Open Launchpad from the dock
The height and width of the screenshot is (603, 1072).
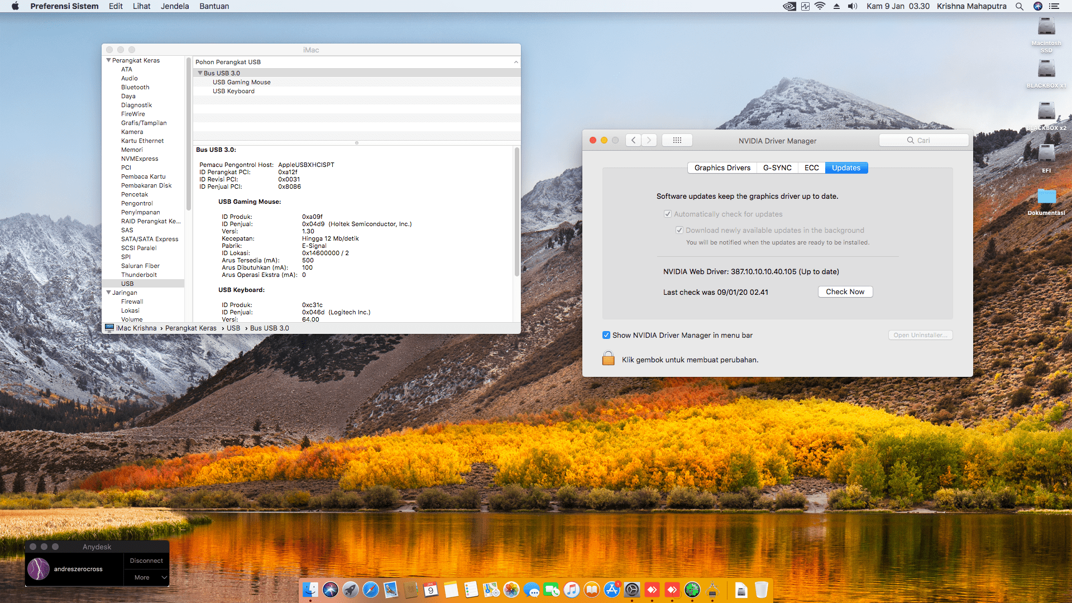(x=351, y=590)
